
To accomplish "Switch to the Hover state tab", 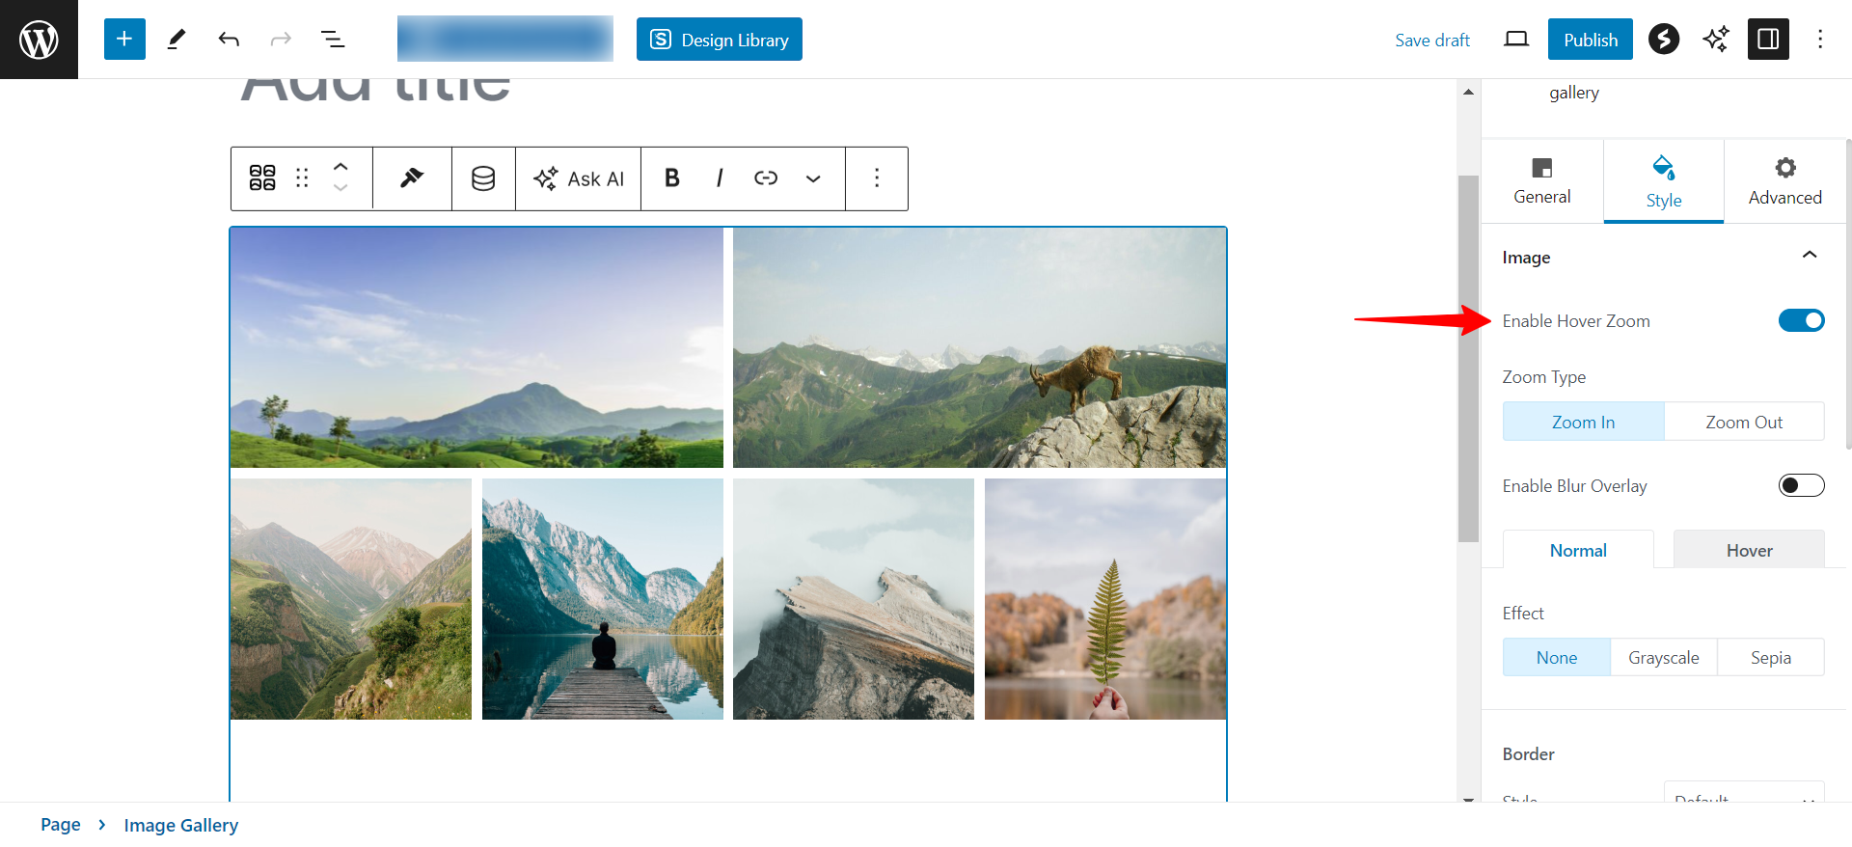I will [1749, 550].
